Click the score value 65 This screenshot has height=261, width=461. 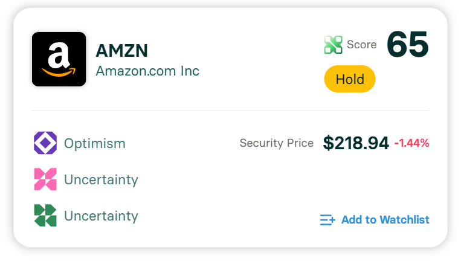point(407,45)
